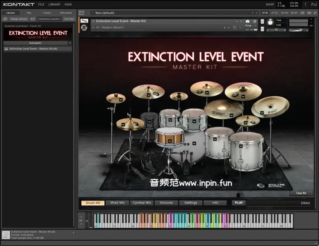Screen dimensions: 319x246
Task: Toggle the mute M button
Action: pos(262,30)
